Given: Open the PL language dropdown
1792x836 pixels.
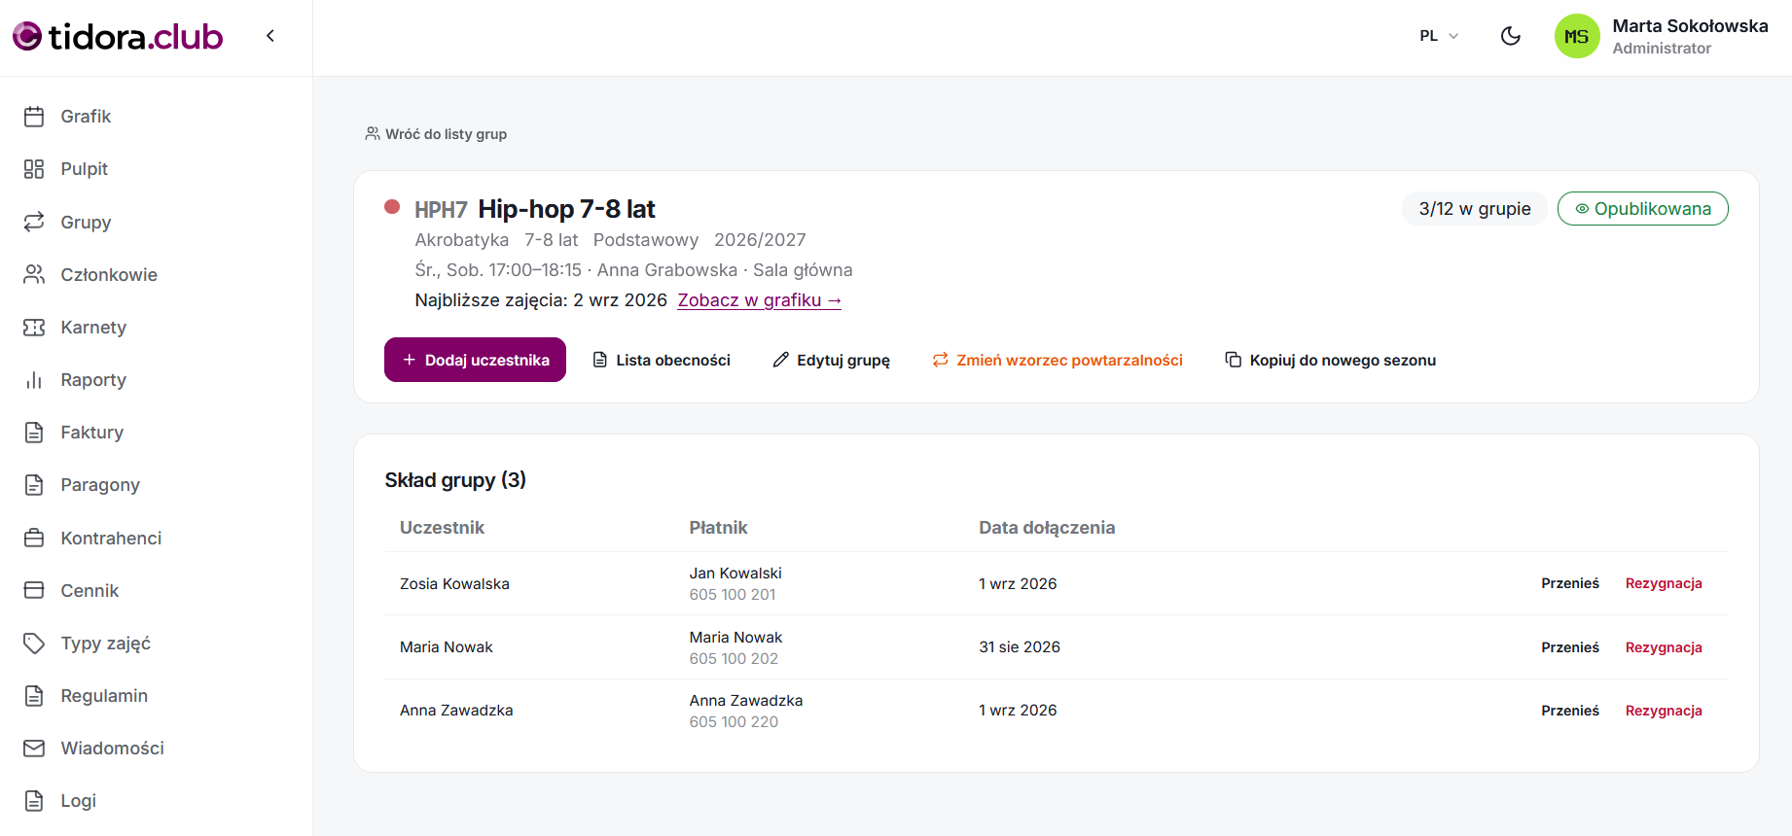Looking at the screenshot, I should point(1439,36).
